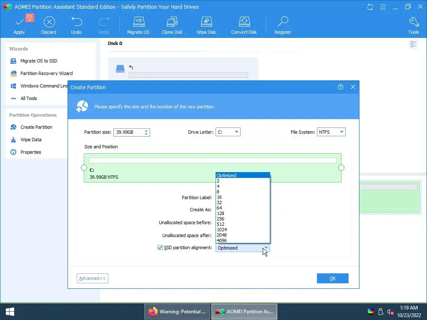Click OK to confirm partition
This screenshot has width=427, height=320.
(332, 278)
